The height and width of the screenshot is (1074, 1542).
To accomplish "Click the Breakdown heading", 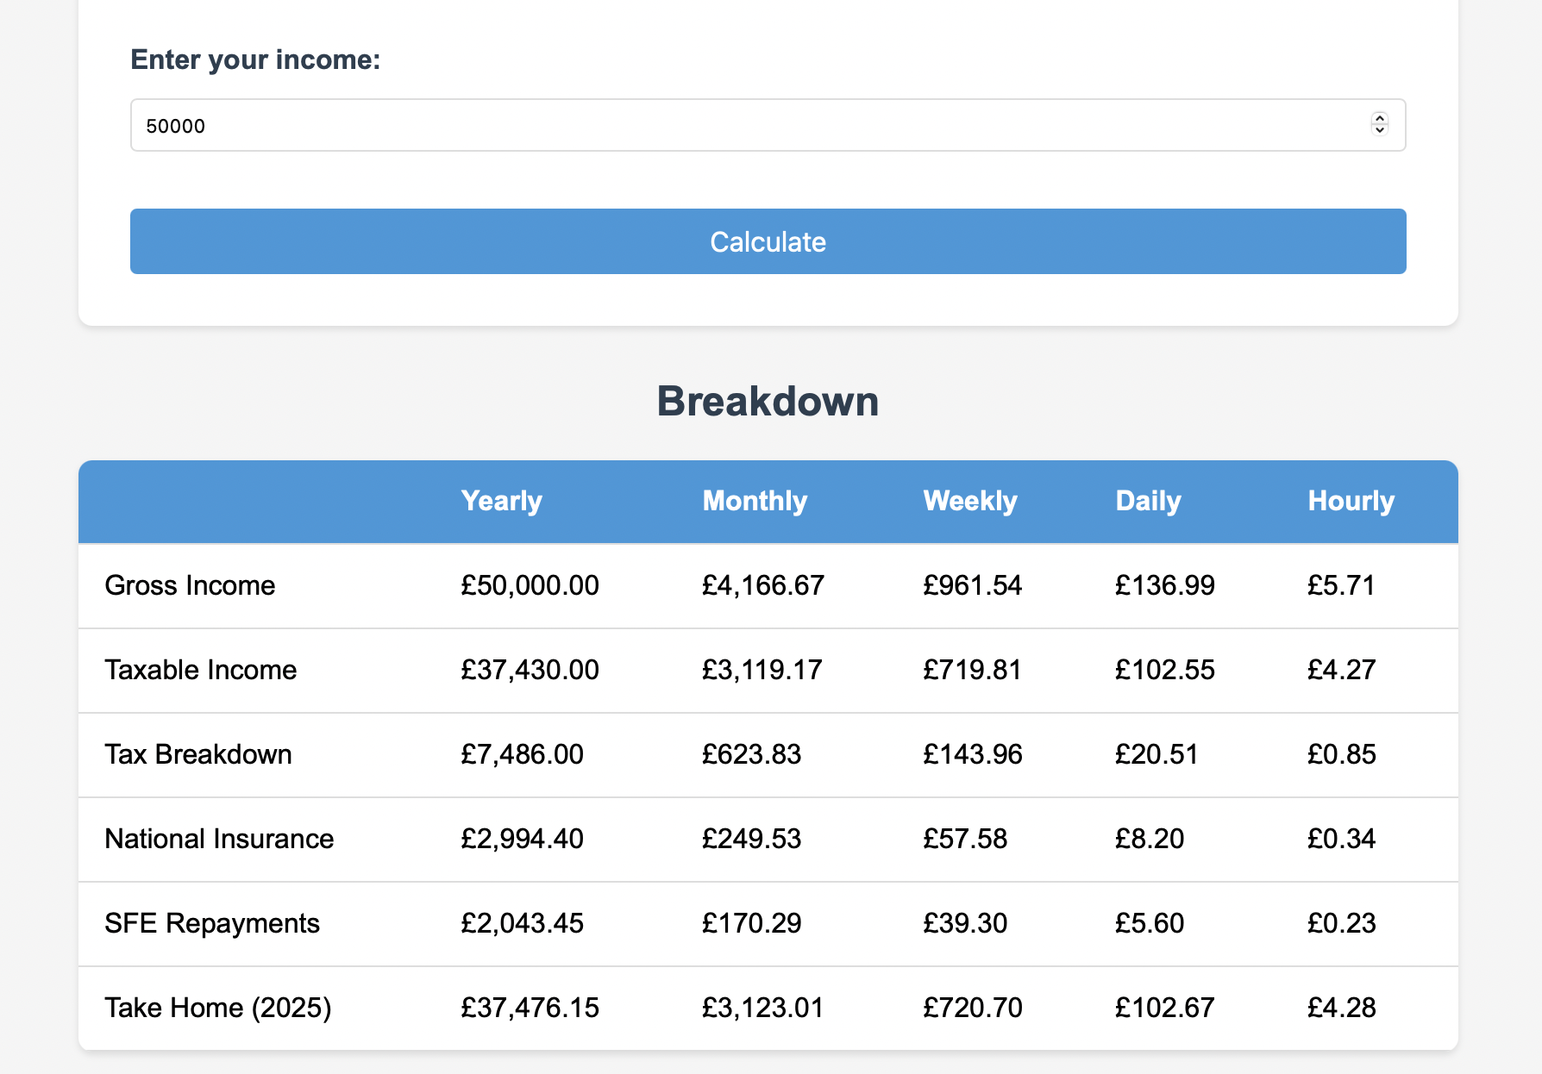I will click(768, 401).
